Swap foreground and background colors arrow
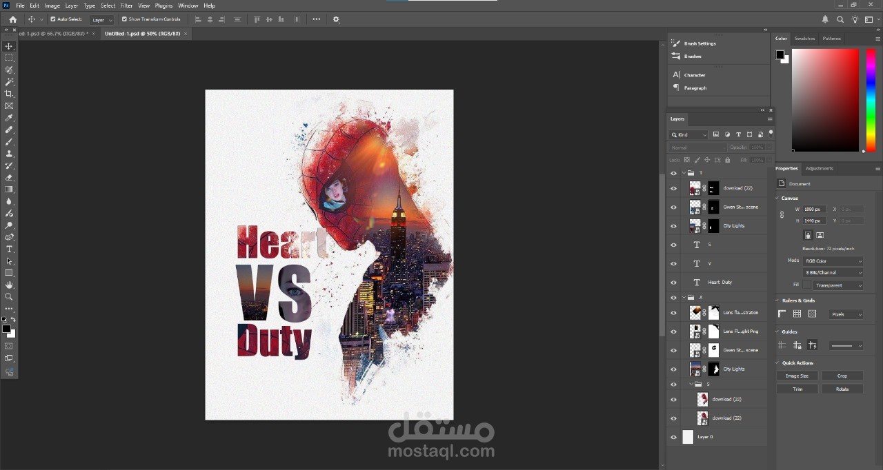Screen dimensions: 883x470 [13, 320]
